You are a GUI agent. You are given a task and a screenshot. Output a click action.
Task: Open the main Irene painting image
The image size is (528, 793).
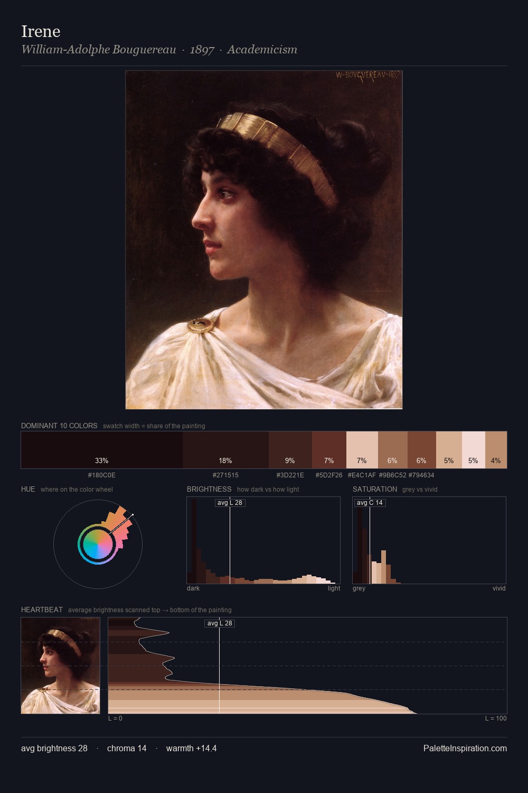click(264, 240)
